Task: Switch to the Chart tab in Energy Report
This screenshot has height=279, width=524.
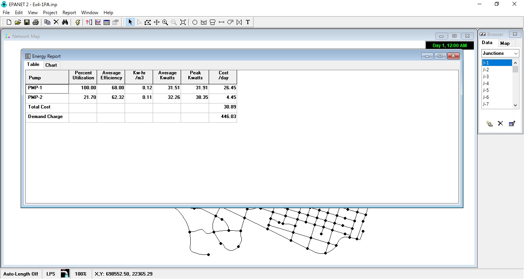Action: (x=51, y=65)
